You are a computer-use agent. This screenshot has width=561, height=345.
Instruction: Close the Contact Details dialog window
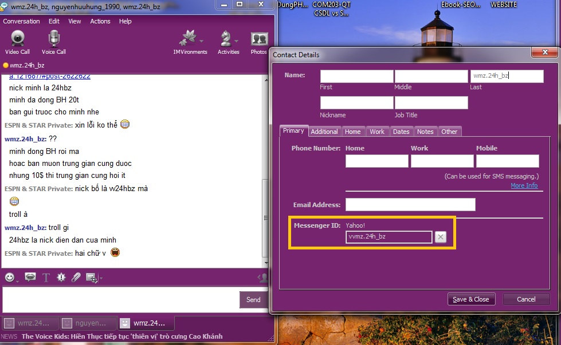point(544,52)
